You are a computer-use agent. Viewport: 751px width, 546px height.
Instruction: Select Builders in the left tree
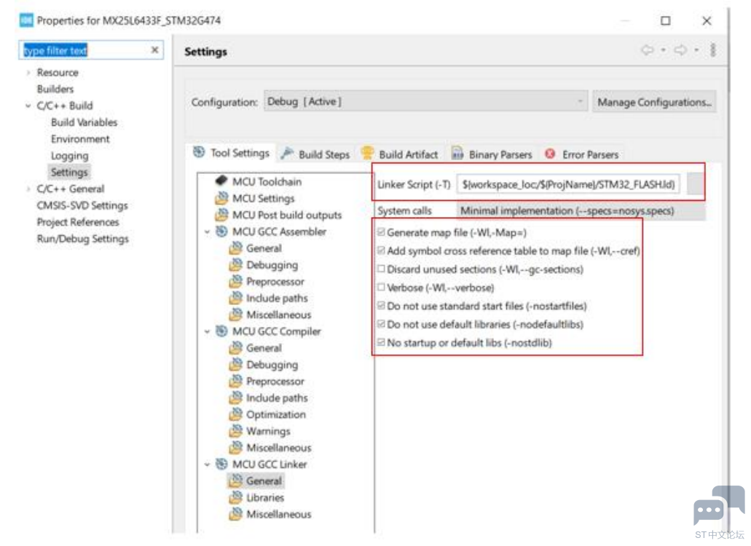pyautogui.click(x=55, y=90)
